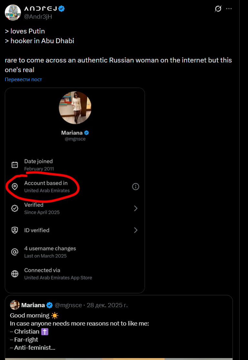Click the blue verified badge next to Andrej's name

(x=62, y=9)
